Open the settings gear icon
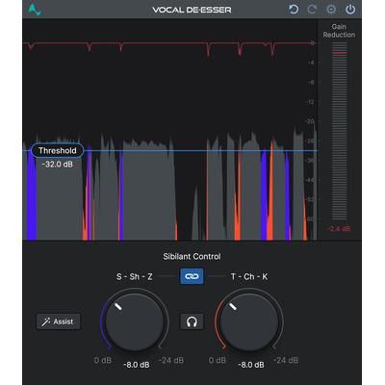Viewport: 385px width, 385px height. pos(331,10)
